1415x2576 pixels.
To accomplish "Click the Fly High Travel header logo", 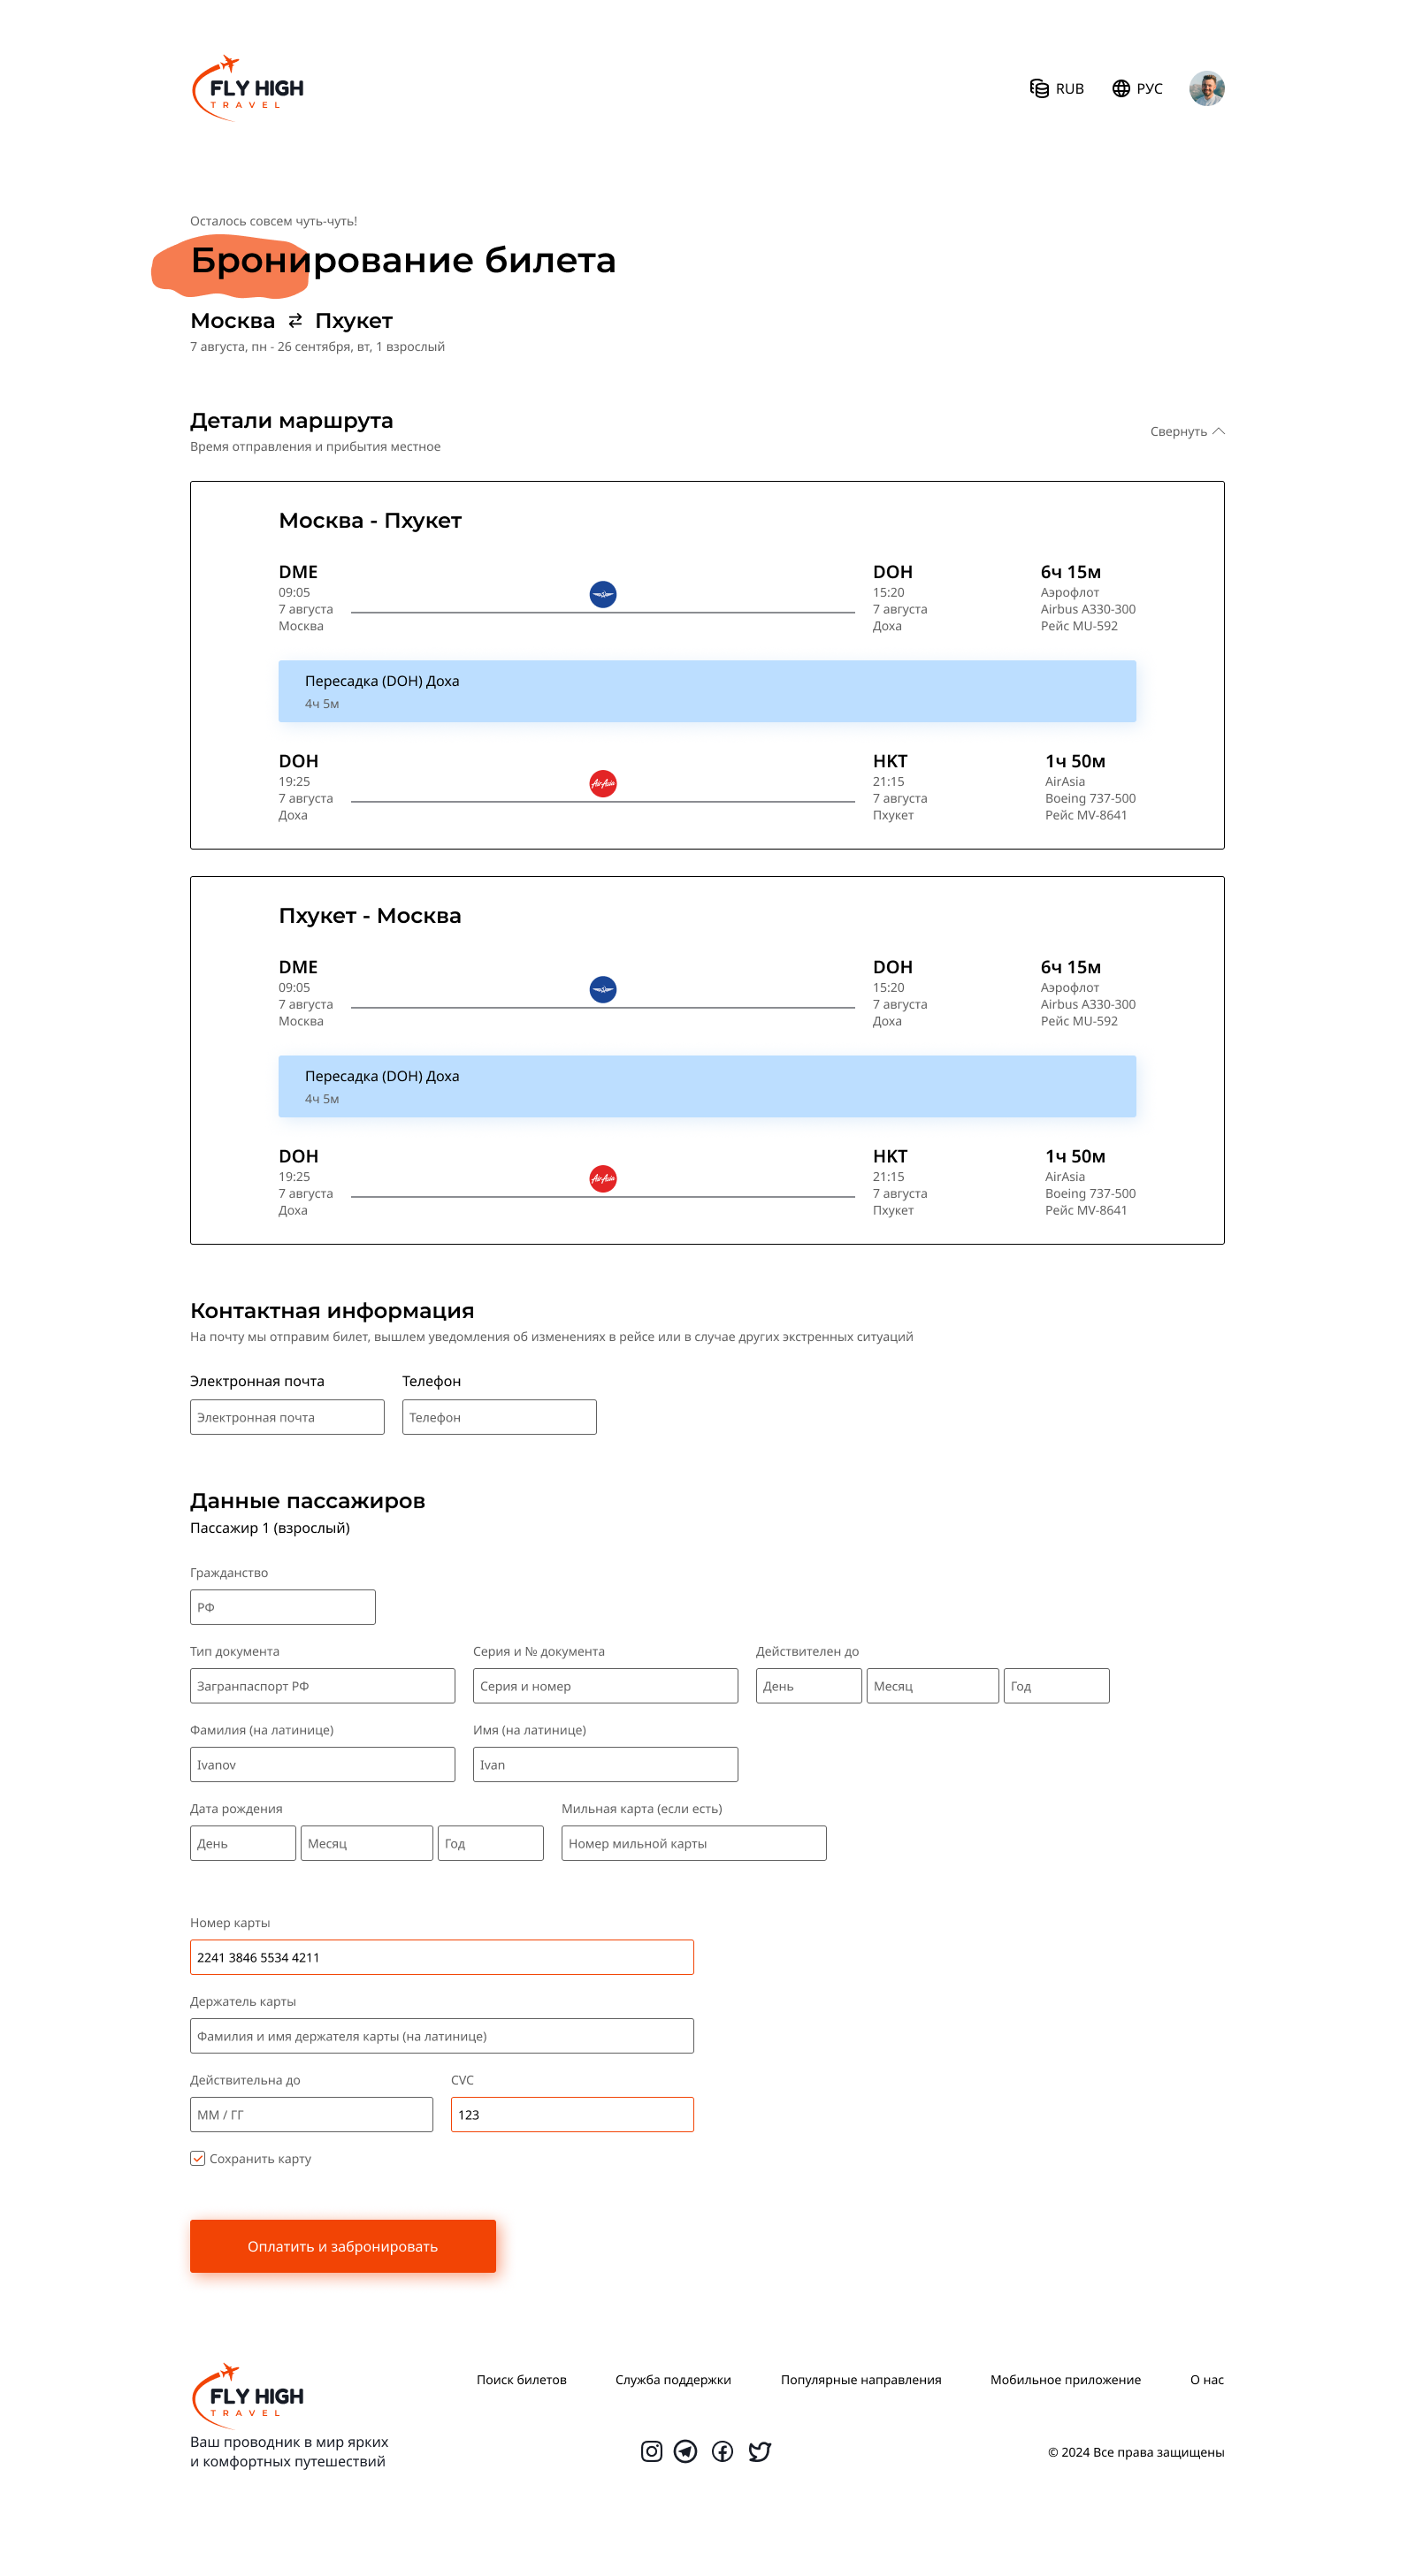I will coord(247,88).
